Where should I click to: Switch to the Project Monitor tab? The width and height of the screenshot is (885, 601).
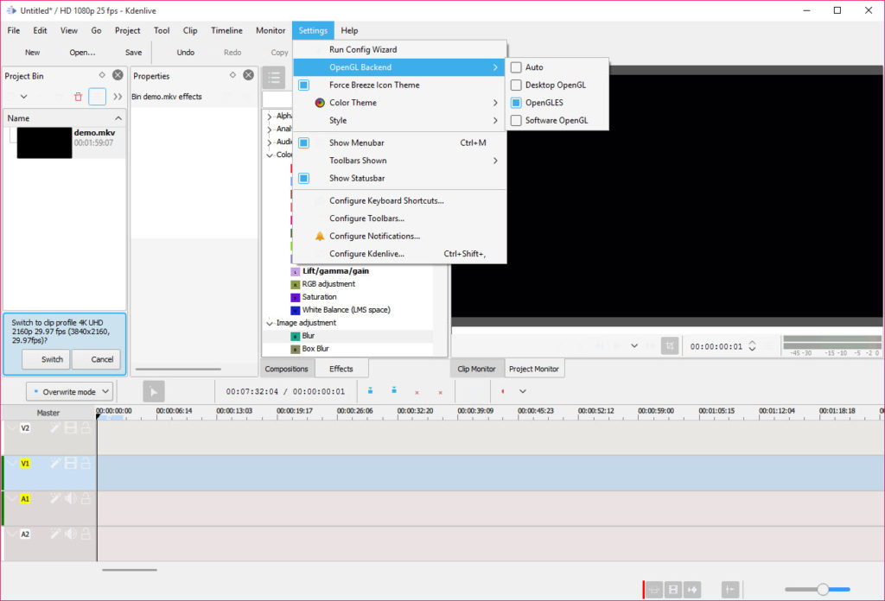point(533,369)
